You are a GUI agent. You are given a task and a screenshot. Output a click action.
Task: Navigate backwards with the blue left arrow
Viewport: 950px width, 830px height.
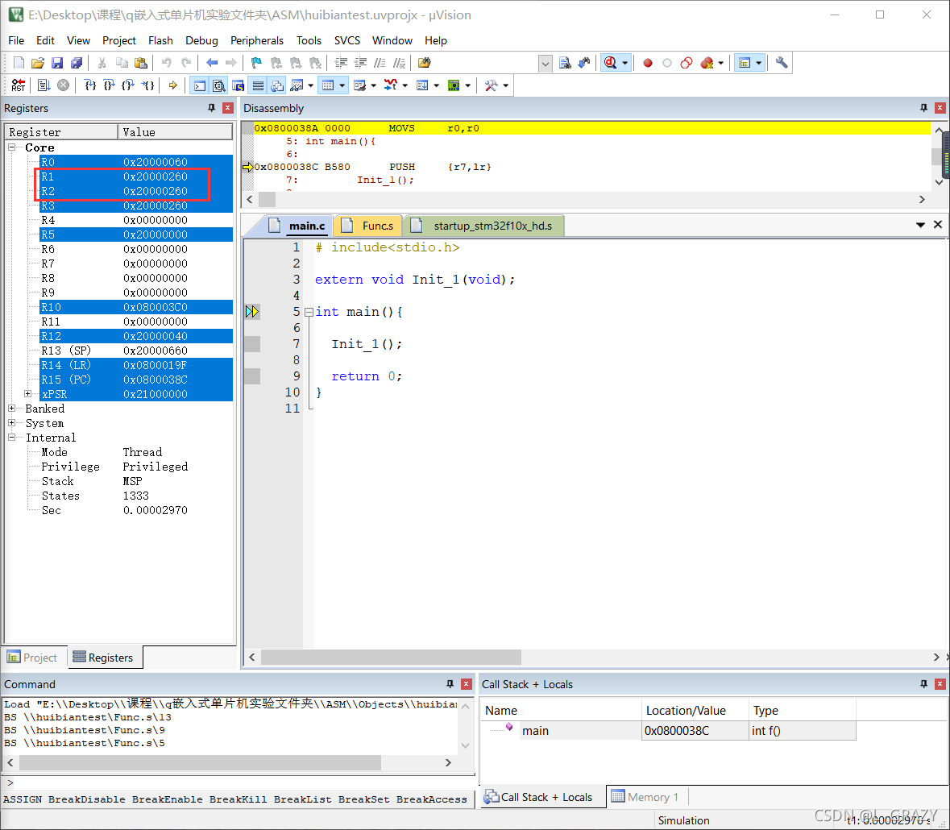[x=211, y=62]
